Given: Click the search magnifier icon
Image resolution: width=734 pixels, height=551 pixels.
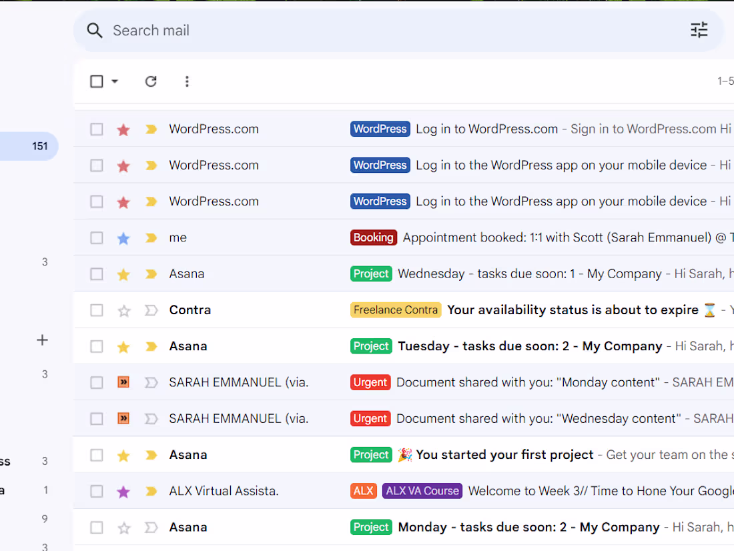Looking at the screenshot, I should click(95, 30).
